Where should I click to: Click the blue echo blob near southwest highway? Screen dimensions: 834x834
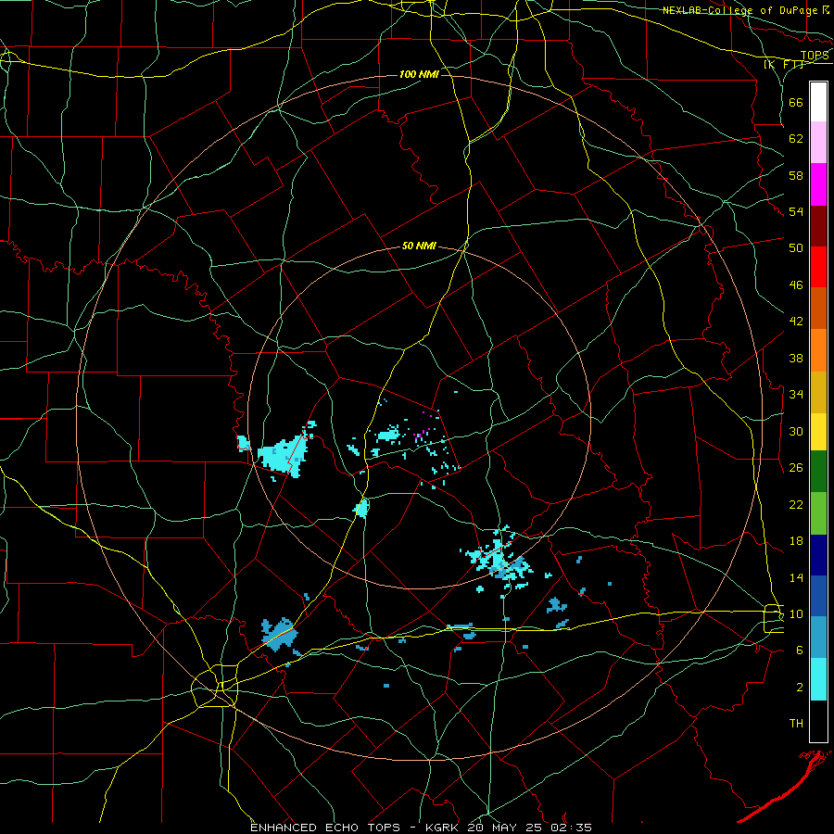click(x=279, y=634)
